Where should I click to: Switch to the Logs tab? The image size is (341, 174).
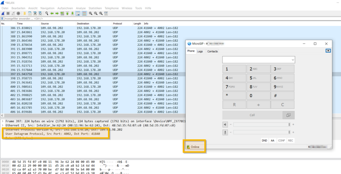pos(200,51)
